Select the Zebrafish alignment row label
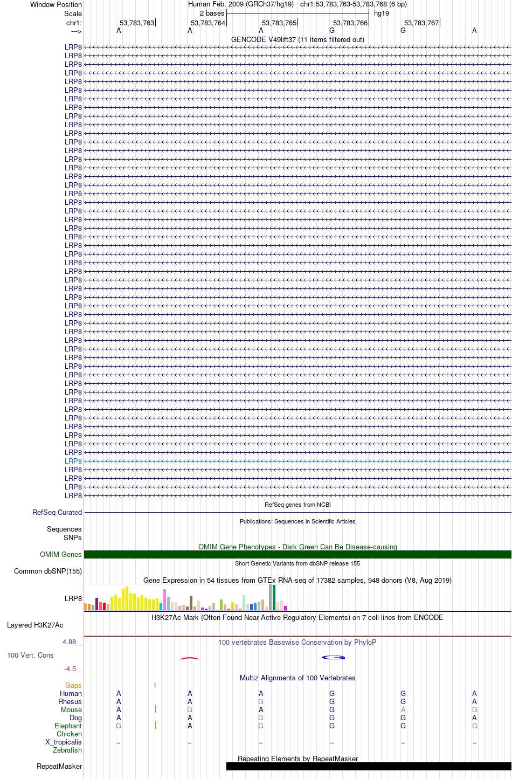 [67, 750]
